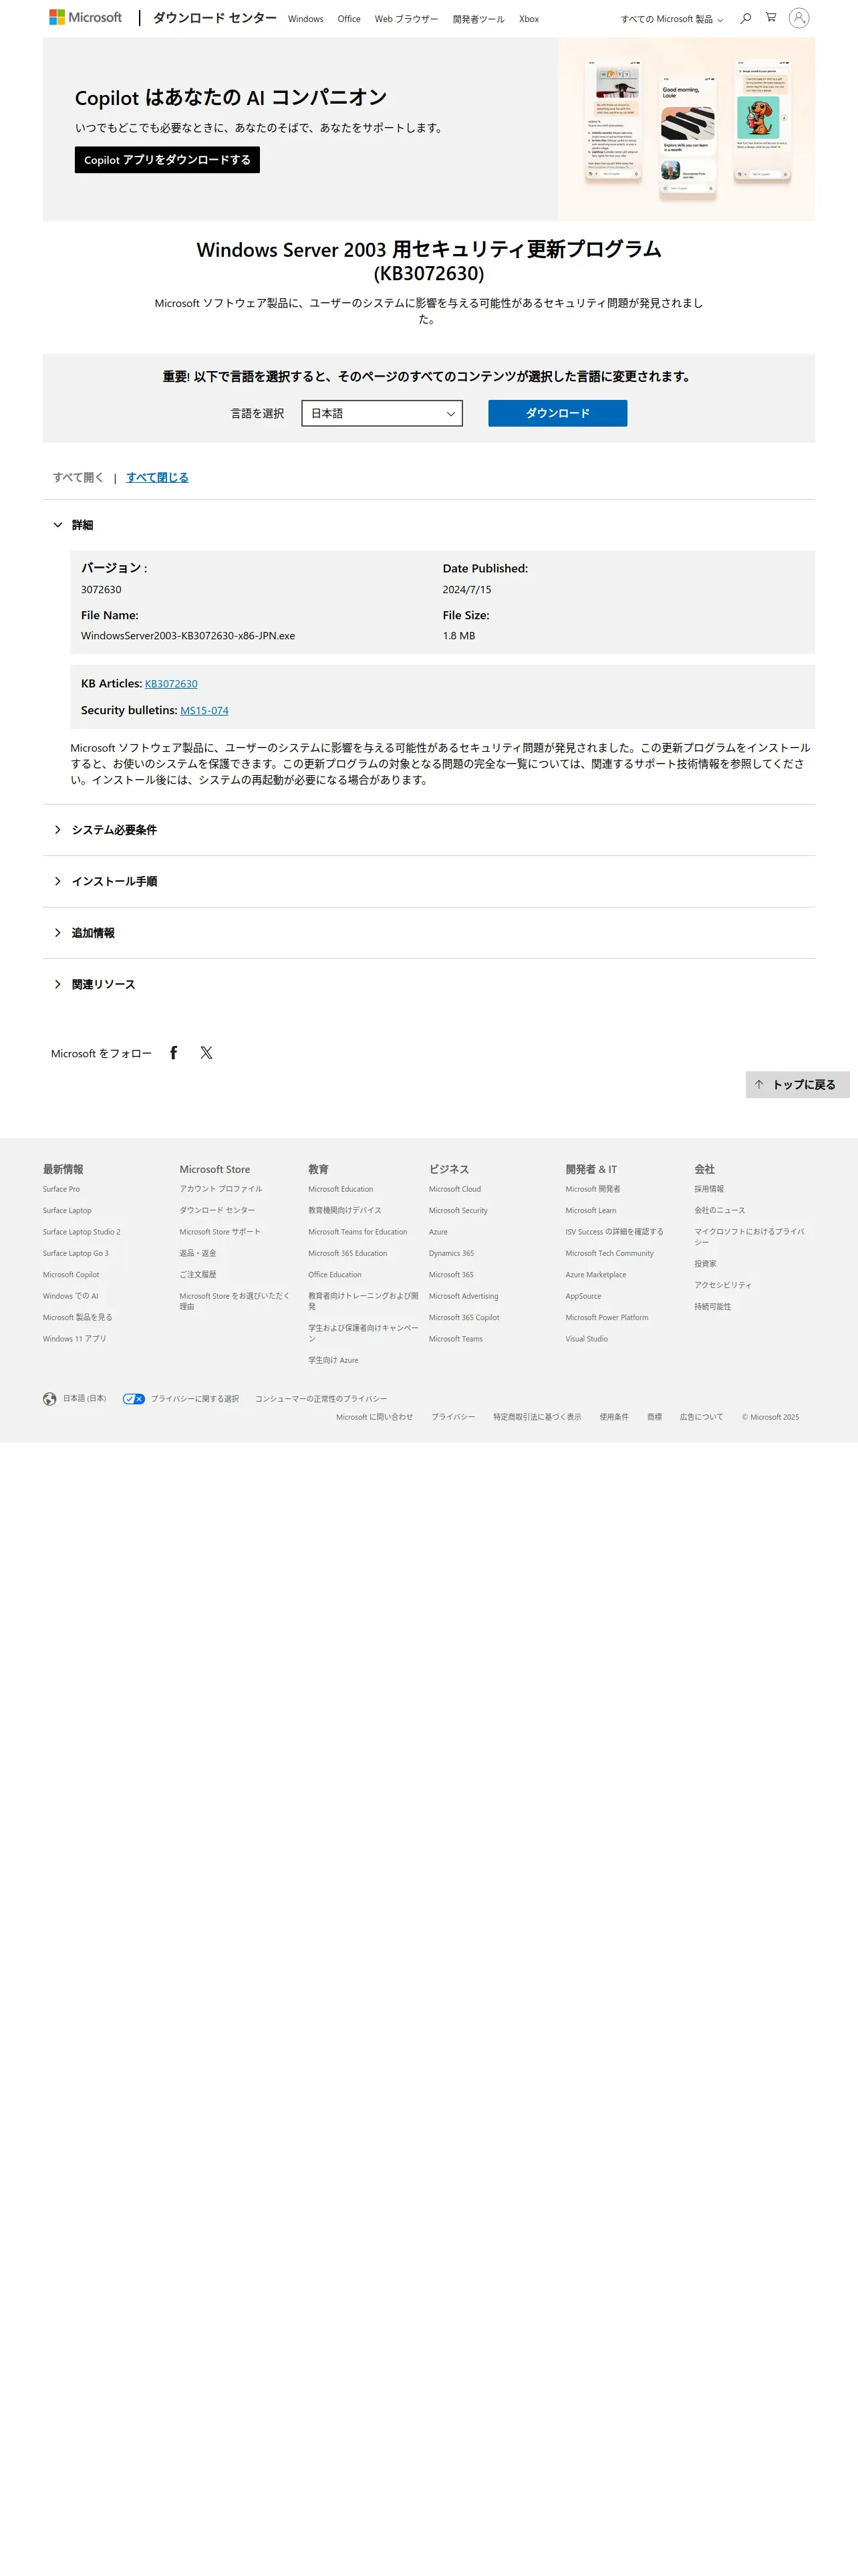
Task: Open Microsoft Education footer link
Action: [341, 1189]
